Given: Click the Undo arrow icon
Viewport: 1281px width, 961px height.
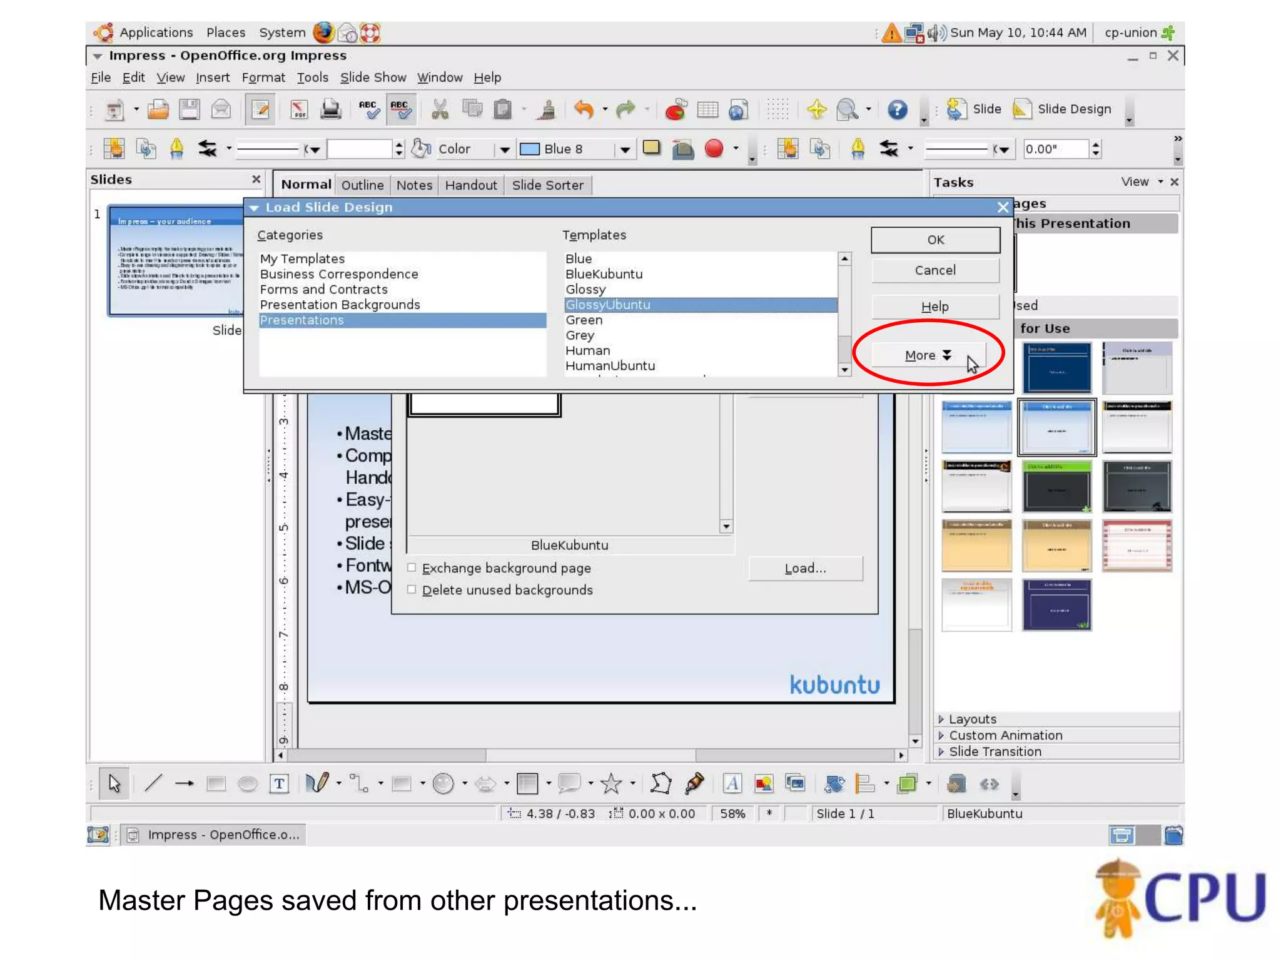Looking at the screenshot, I should point(583,109).
